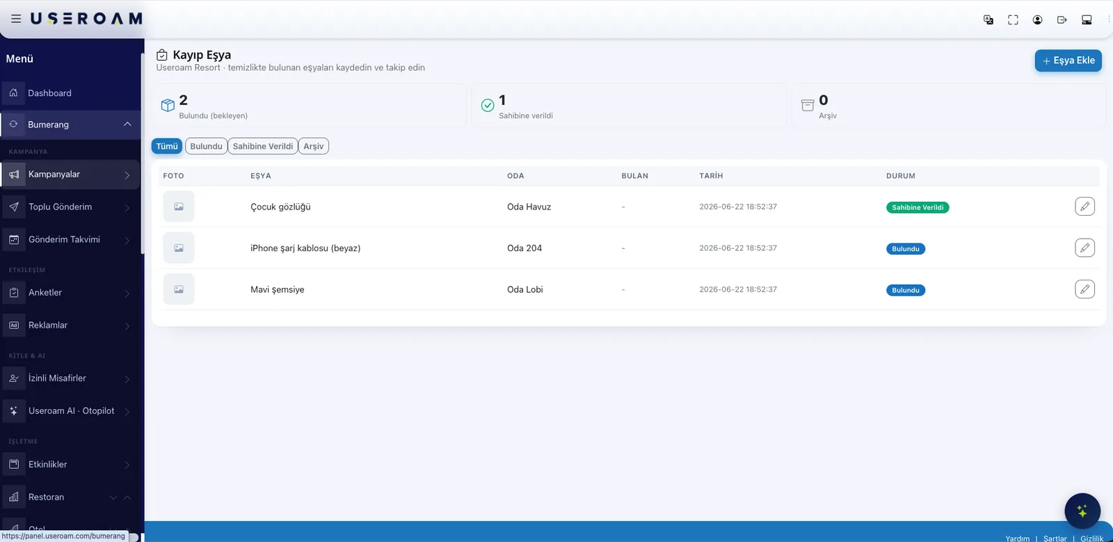Open the monitor layout icon
This screenshot has height=542, width=1113.
(1087, 19)
